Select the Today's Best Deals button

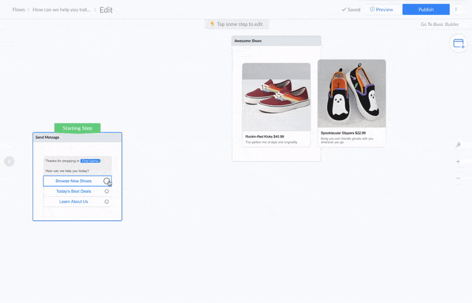73,191
